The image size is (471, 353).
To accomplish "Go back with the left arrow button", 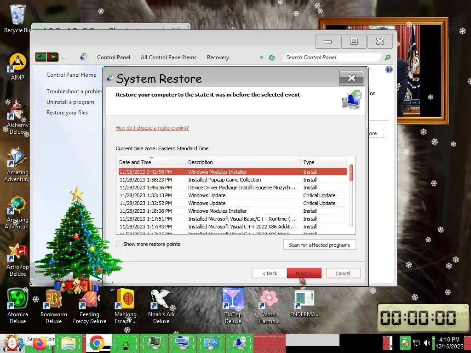I will pyautogui.click(x=40, y=57).
